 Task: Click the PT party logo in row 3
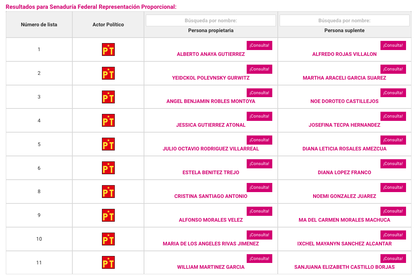click(108, 97)
